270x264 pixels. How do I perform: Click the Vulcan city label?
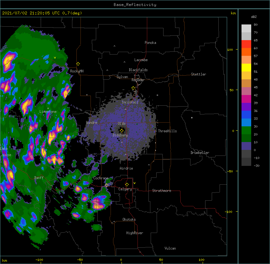(170, 248)
